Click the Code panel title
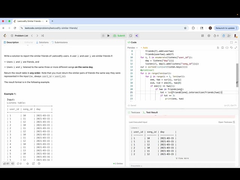 pos(132,42)
